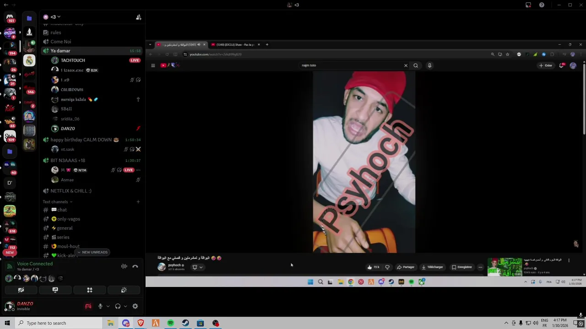Open Steam from the Windows taskbar

coord(185,323)
